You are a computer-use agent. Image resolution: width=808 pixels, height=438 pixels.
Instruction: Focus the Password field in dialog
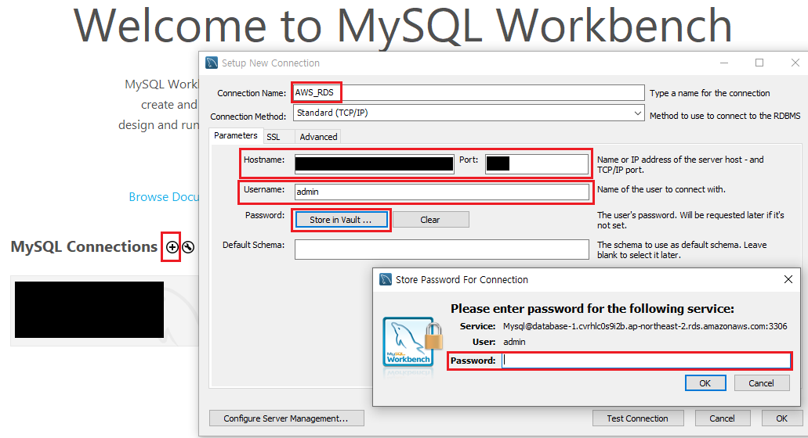coord(647,361)
